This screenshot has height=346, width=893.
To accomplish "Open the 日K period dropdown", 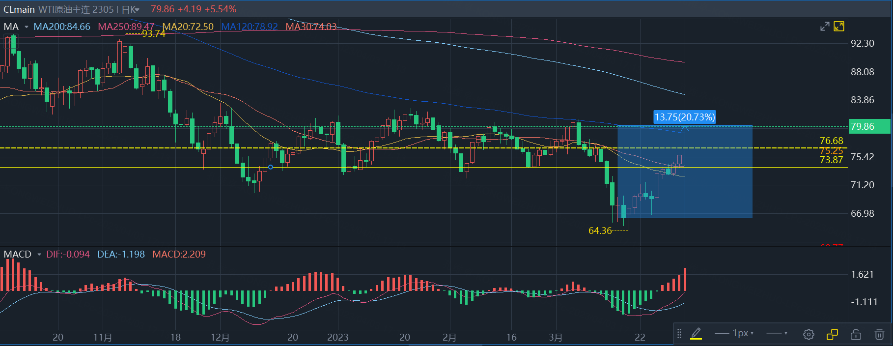I will (x=130, y=9).
